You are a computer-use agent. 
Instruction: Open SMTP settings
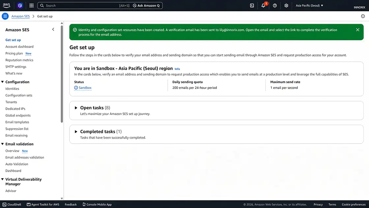(x=16, y=66)
